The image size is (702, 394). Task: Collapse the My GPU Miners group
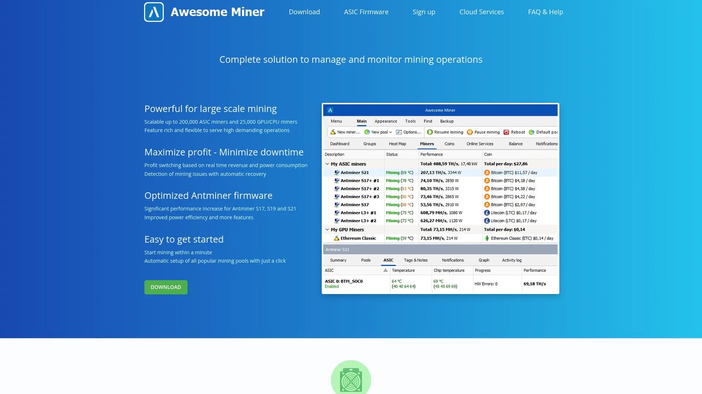(x=327, y=230)
